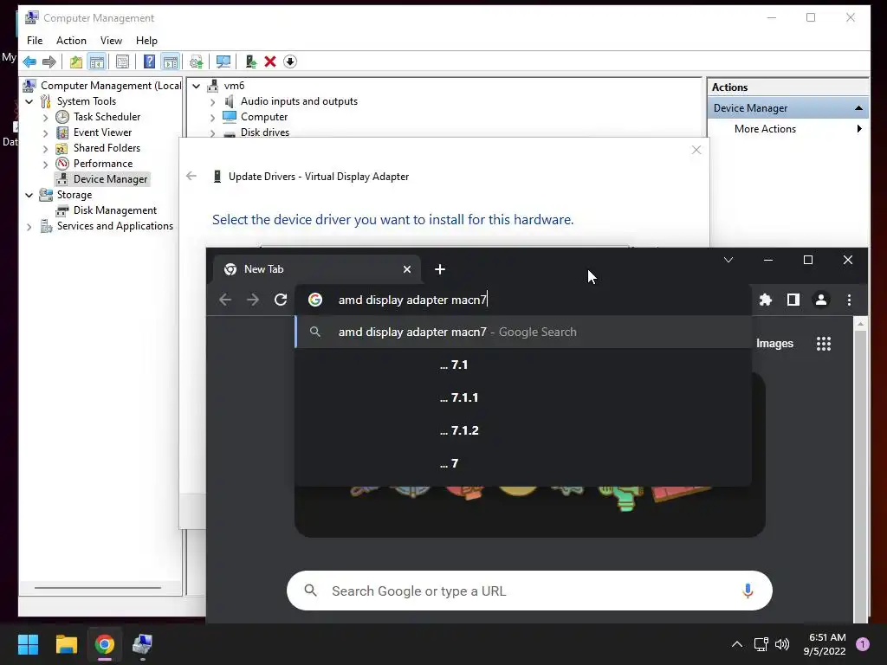Screen dimensions: 887x665
Task: Close the New Tab tab
Action: click(x=407, y=269)
